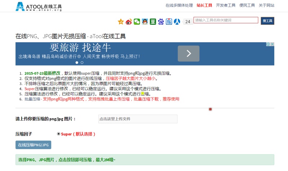The width and height of the screenshot is (288, 171).
Task: Open the ad info icon
Action: (268, 44)
